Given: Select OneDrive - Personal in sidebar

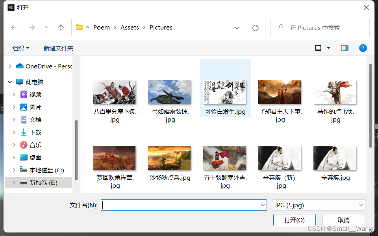Looking at the screenshot, I should [x=44, y=66].
